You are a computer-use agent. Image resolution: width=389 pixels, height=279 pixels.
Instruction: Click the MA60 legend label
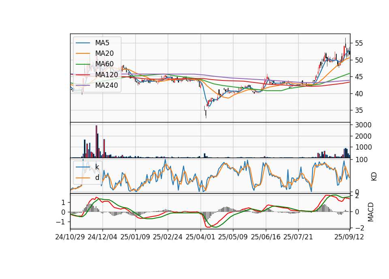[104, 64]
